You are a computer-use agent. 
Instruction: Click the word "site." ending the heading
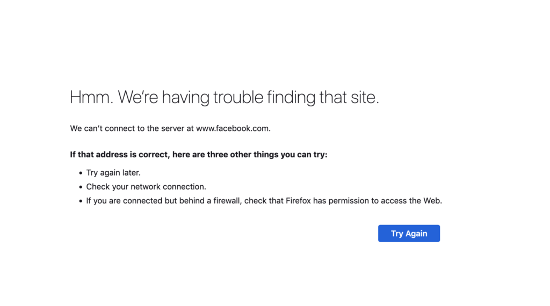(365, 97)
